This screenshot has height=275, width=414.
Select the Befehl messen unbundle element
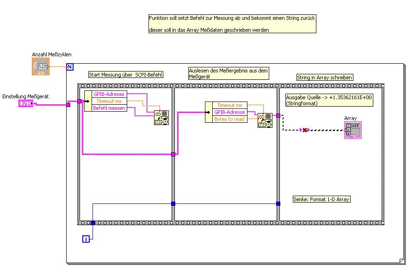click(x=109, y=108)
